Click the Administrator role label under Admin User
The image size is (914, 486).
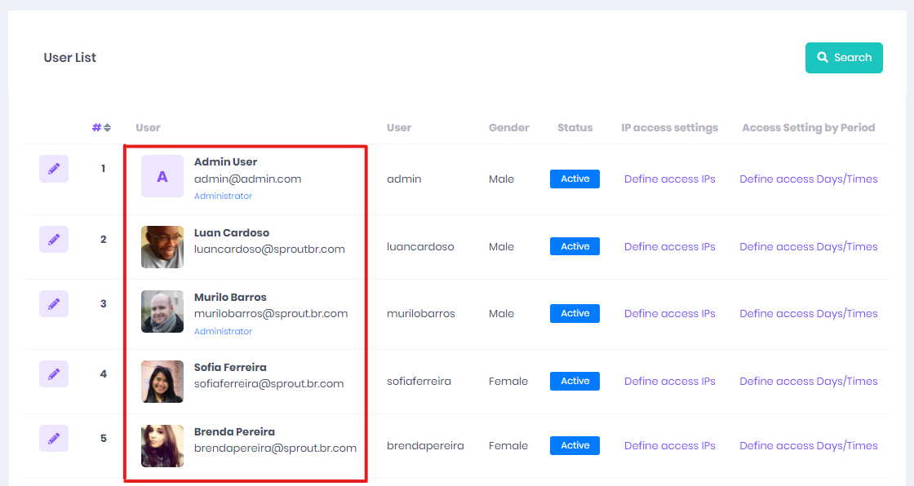tap(224, 196)
